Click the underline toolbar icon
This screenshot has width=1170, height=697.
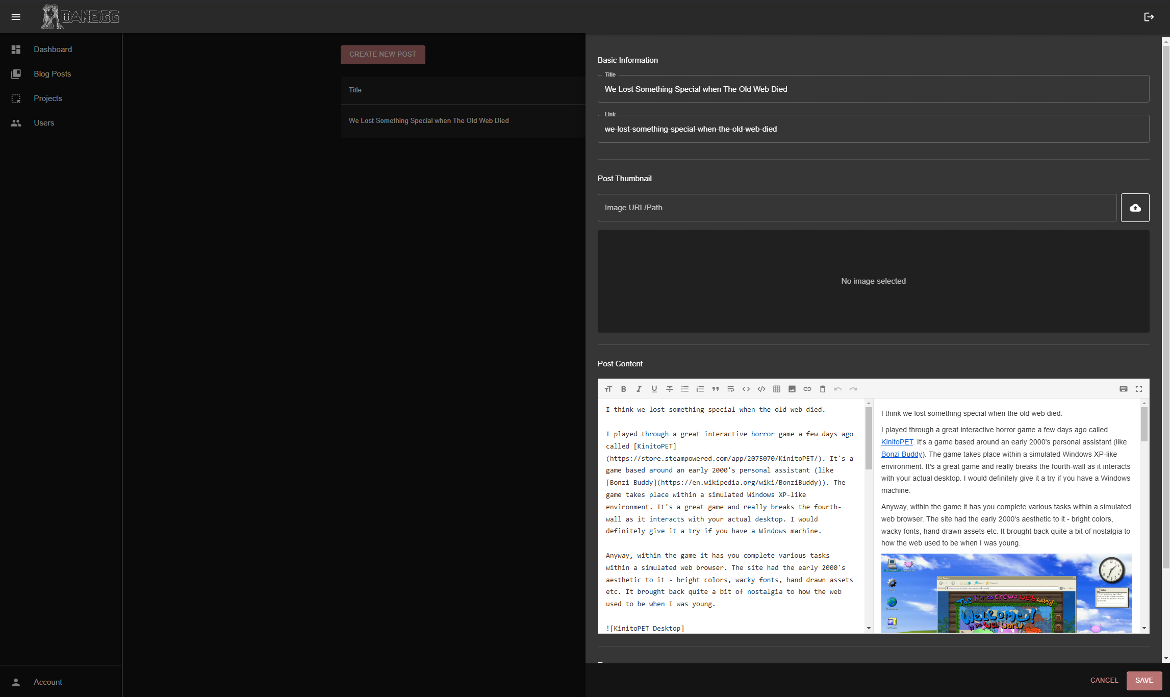(654, 389)
